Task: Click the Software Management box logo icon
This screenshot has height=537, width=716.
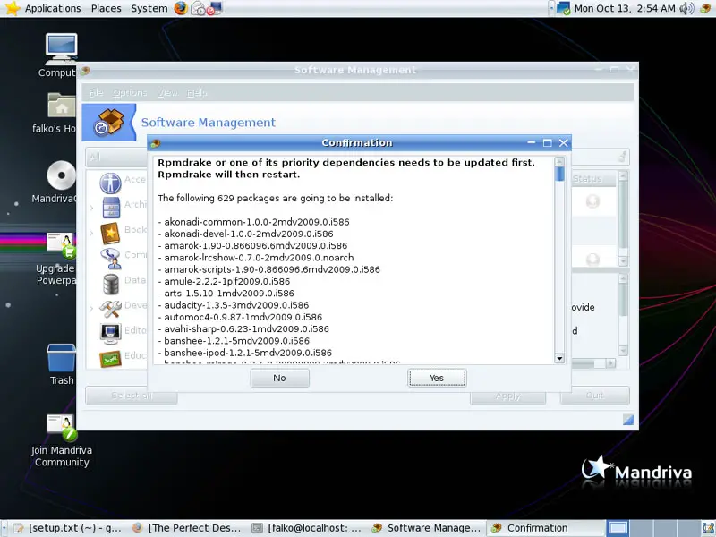Action: 108,123
